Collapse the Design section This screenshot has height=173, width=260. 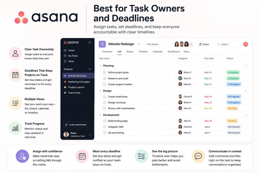(x=100, y=91)
